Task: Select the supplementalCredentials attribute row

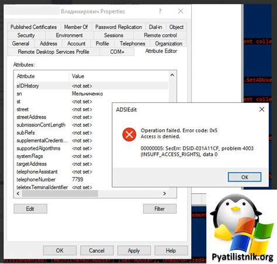Action: [x=63, y=140]
